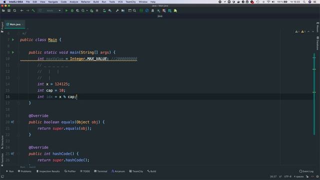
Task: Go to next highlighted error arrow
Action: coord(313,31)
